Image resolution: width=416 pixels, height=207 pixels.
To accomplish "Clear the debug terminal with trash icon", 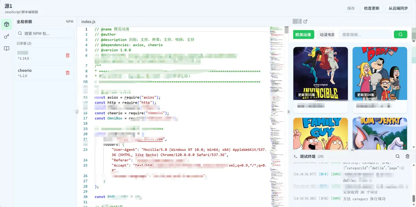I will 407,156.
